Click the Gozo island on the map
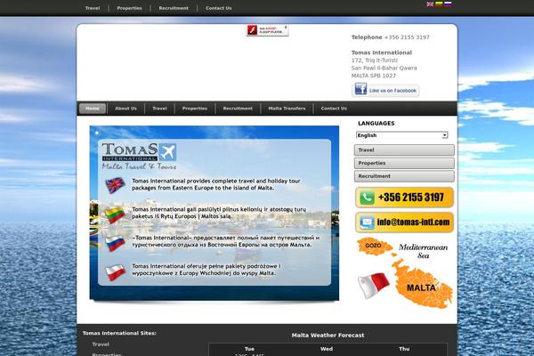 point(375,246)
